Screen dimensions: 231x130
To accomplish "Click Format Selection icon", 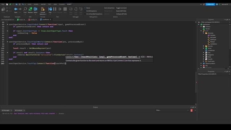I will click(x=43, y=9).
